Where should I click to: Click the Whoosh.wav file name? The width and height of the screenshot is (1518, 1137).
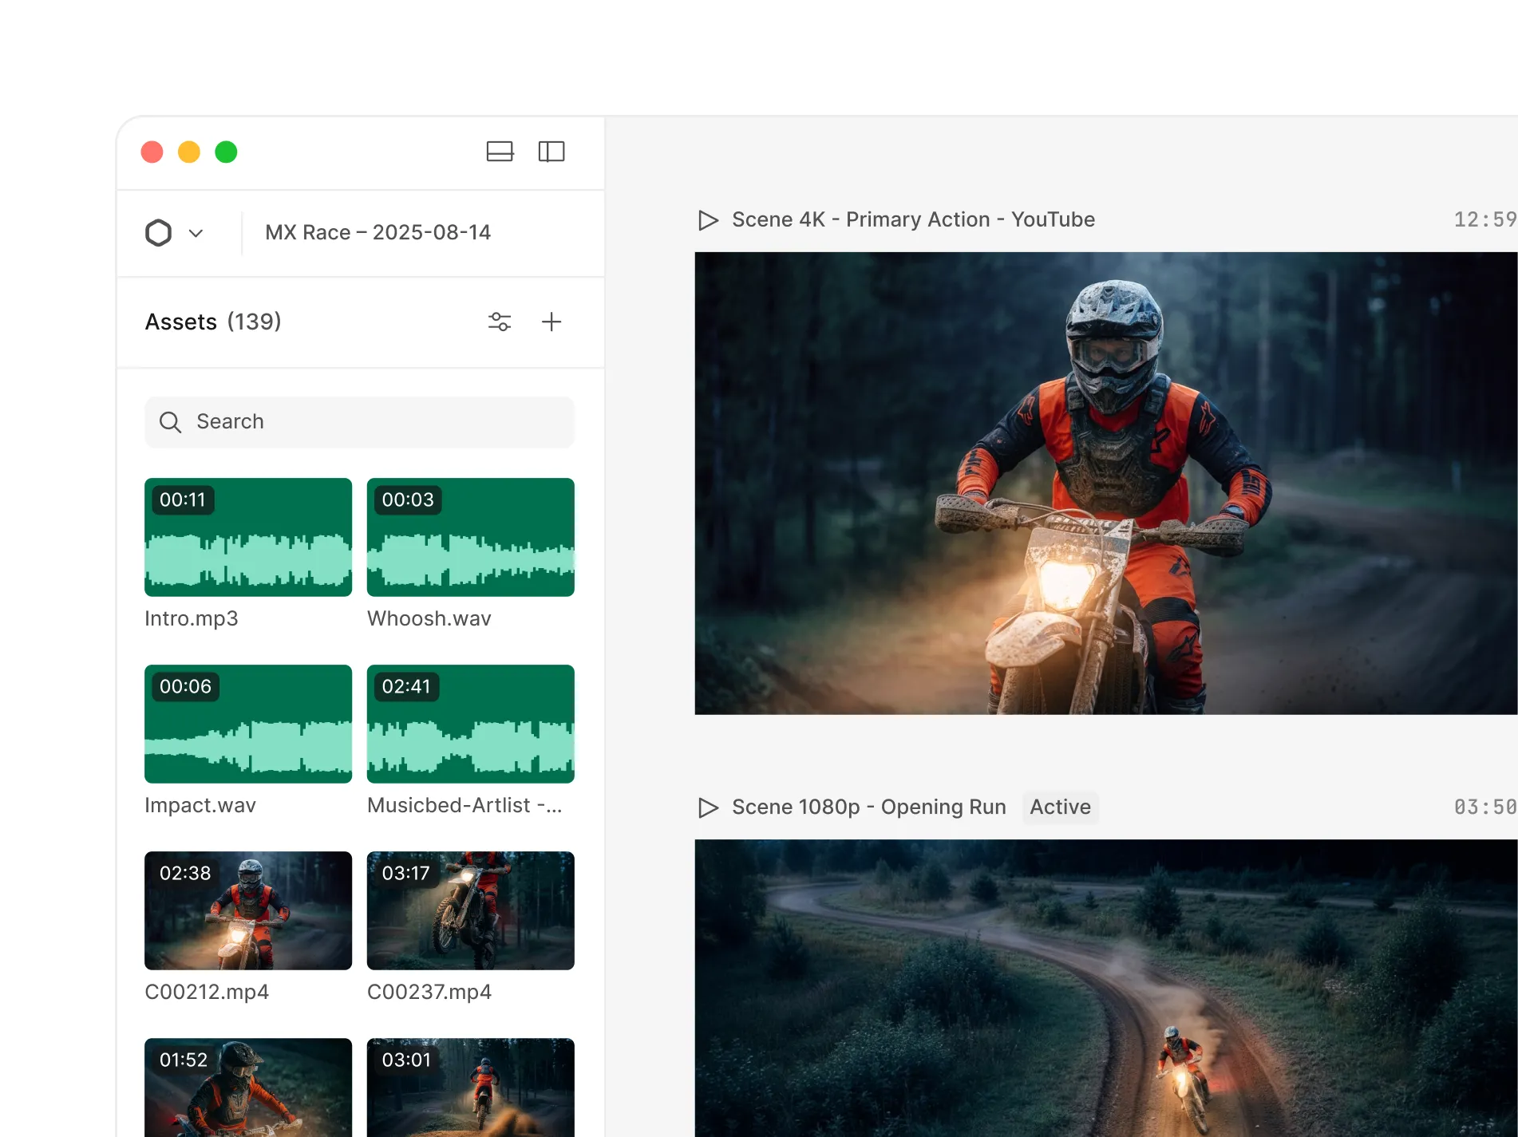[x=429, y=619]
